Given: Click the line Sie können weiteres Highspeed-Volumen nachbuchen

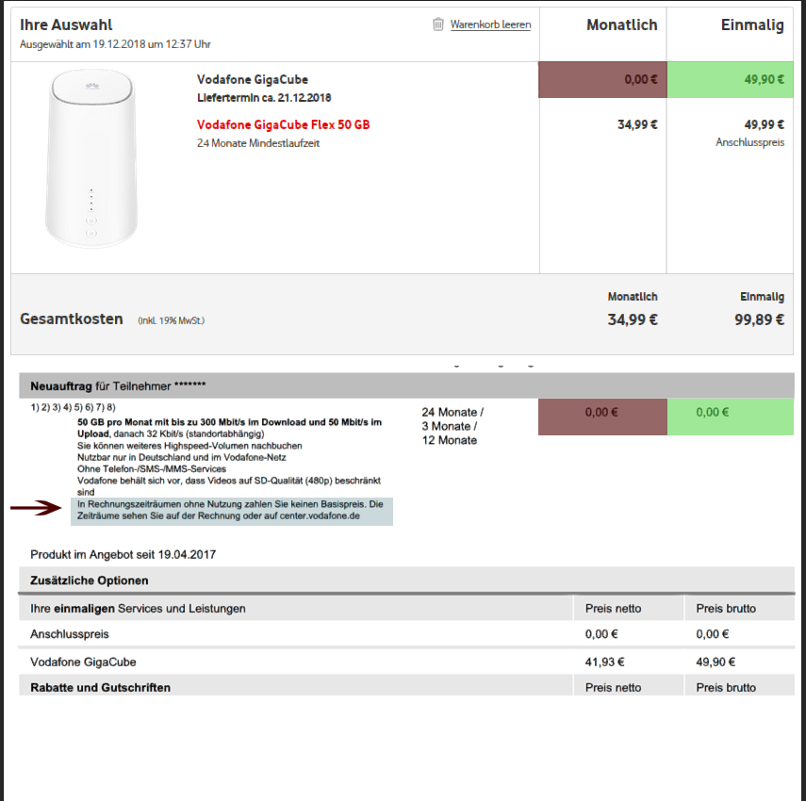Looking at the screenshot, I should pos(189,446).
